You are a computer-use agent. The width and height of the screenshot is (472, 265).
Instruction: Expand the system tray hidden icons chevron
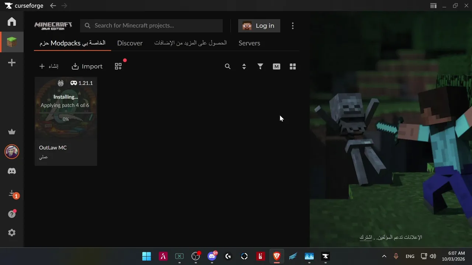tap(384, 256)
